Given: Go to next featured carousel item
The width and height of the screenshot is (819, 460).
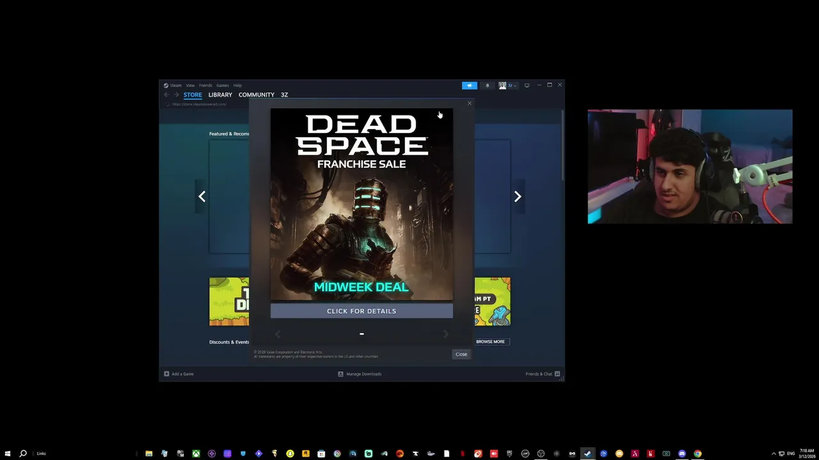Looking at the screenshot, I should pos(518,197).
